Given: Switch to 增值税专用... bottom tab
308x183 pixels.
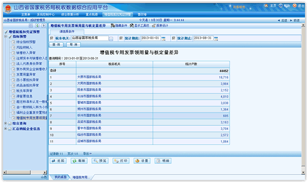Looking at the screenshot, I should (81, 177).
